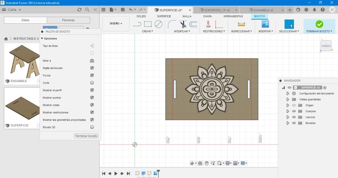338x178 pixels.
Task: Refresh the data panel
Action: (79, 9)
